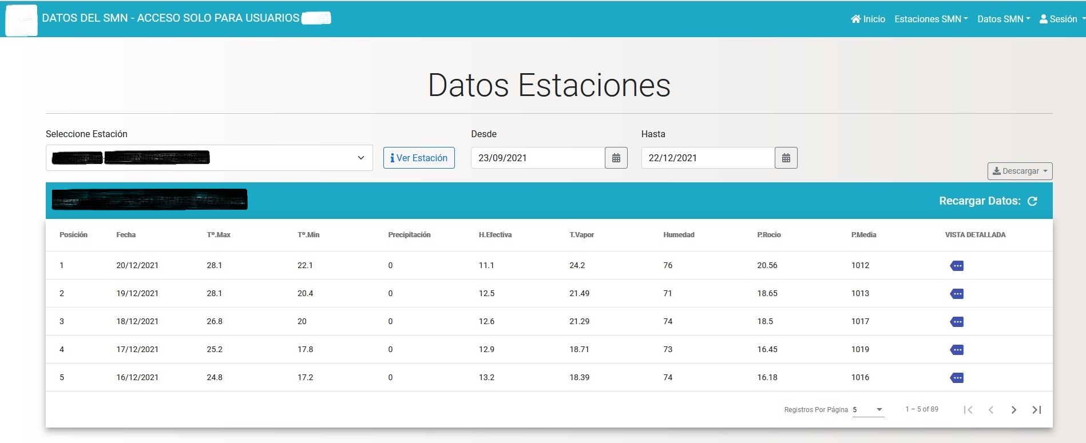Image resolution: width=1086 pixels, height=443 pixels.
Task: Open detailed view for 19/12/2021 row
Action: [957, 294]
